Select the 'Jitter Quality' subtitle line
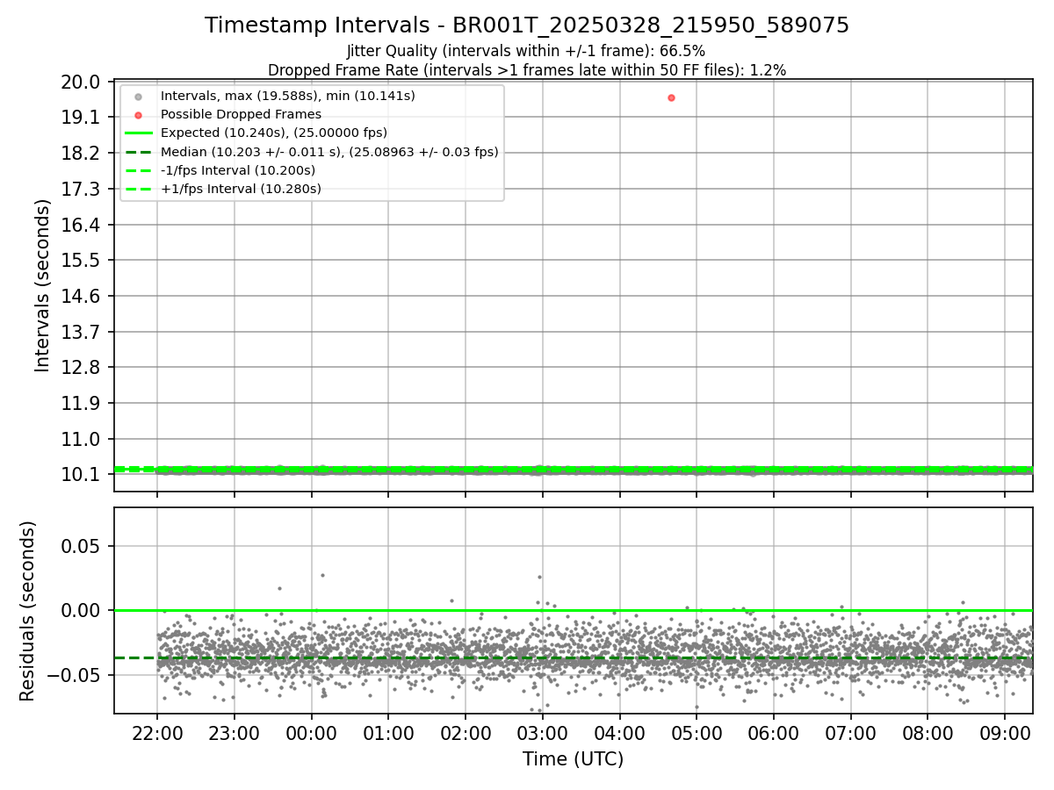The height and width of the screenshot is (790, 1054). pyautogui.click(x=526, y=51)
